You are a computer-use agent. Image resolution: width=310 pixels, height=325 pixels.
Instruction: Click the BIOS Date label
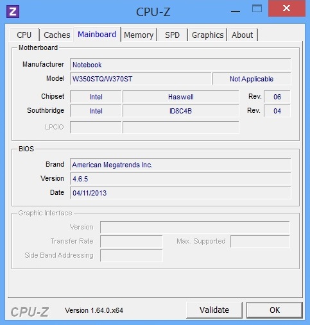click(x=57, y=192)
